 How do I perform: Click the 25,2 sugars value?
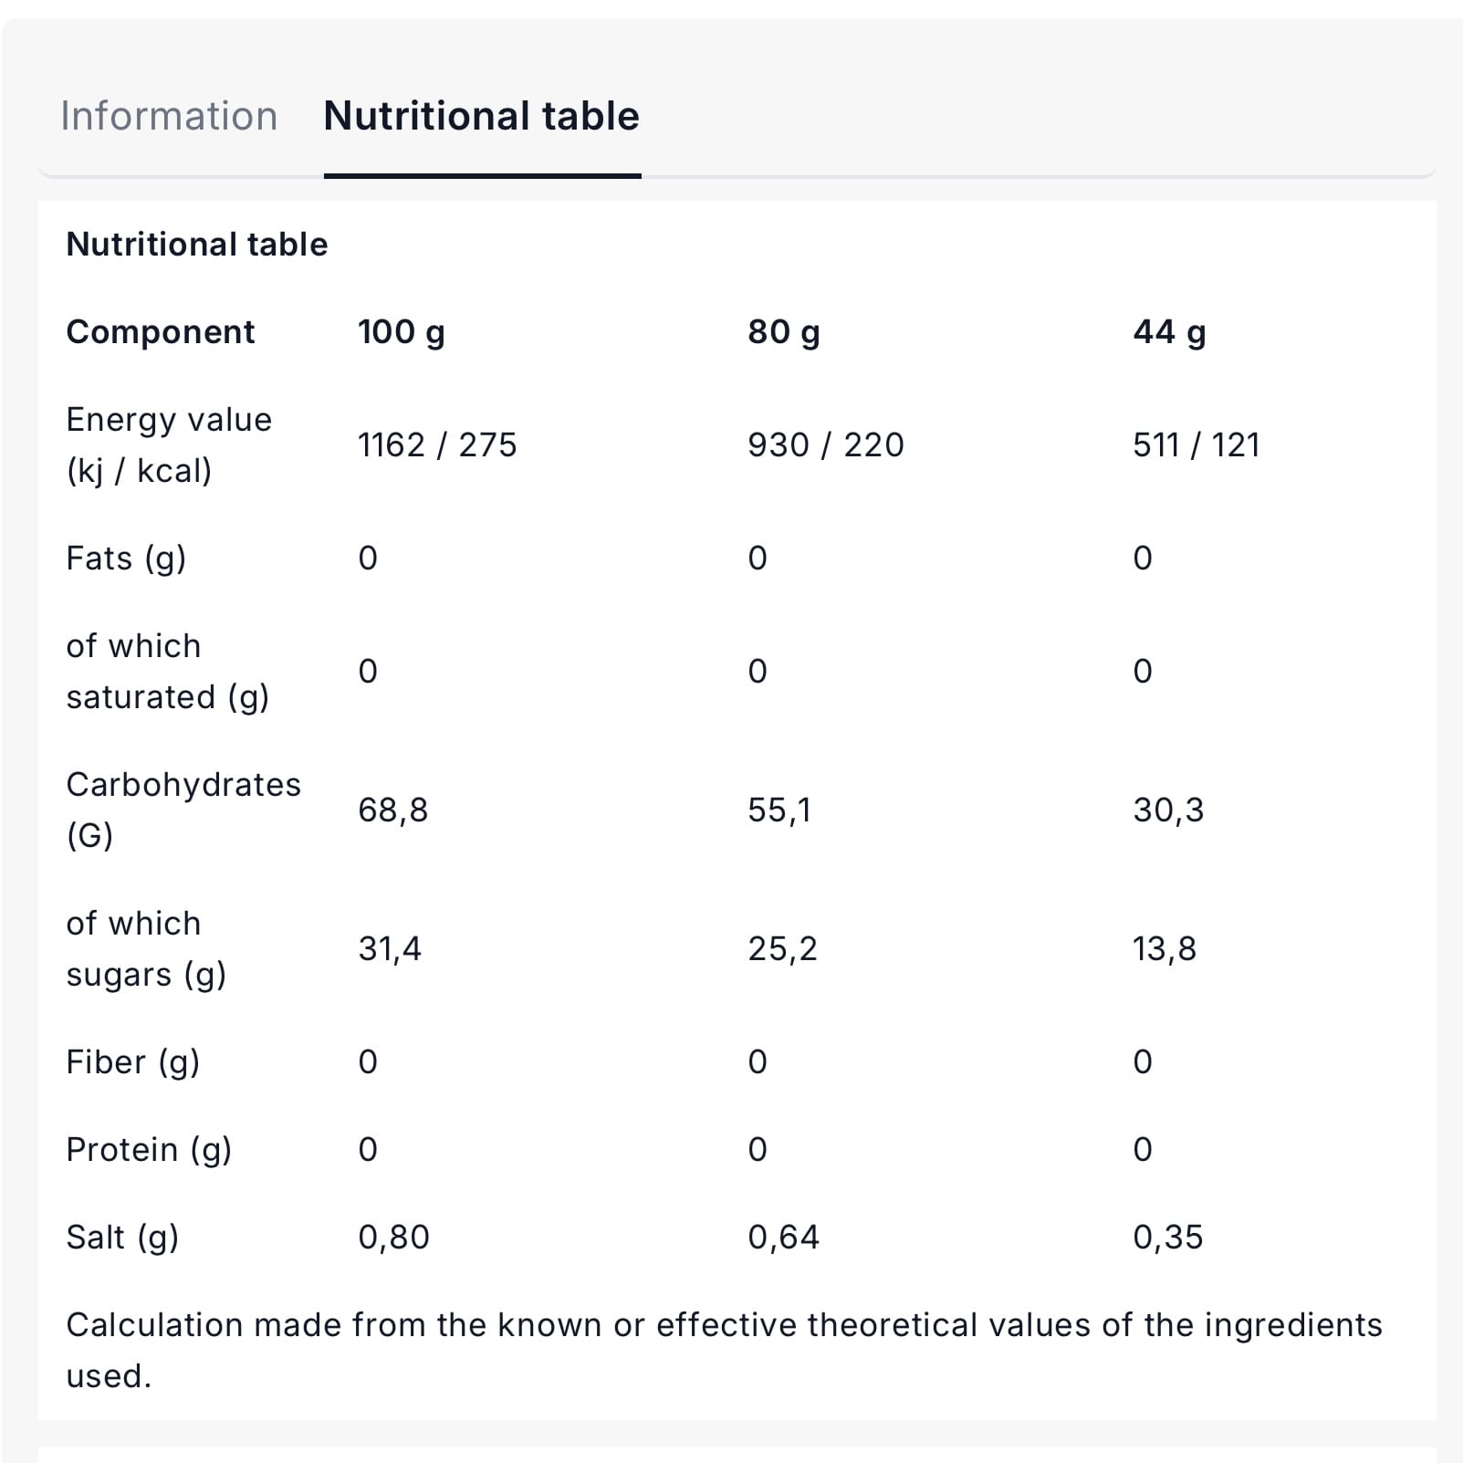[x=782, y=948]
